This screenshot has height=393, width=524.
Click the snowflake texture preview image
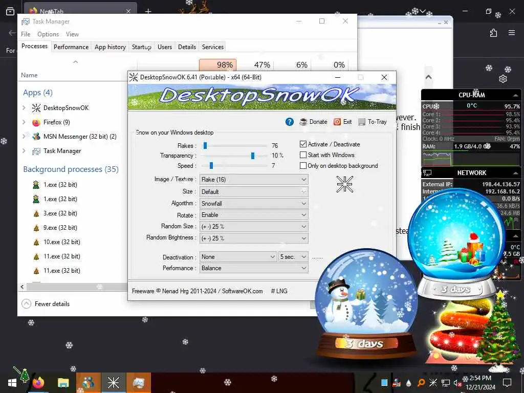tap(344, 184)
